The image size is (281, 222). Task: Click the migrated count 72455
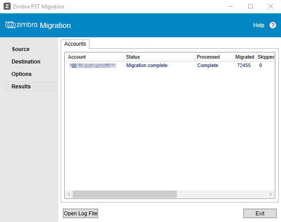point(244,65)
